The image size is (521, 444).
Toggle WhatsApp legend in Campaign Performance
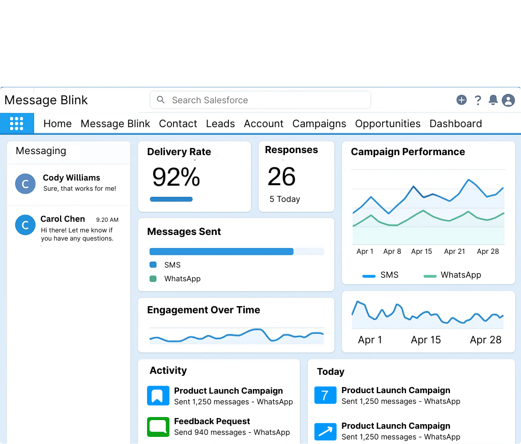pyautogui.click(x=452, y=275)
